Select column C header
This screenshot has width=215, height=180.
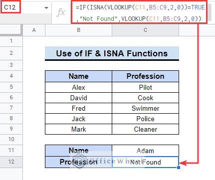[146, 30]
